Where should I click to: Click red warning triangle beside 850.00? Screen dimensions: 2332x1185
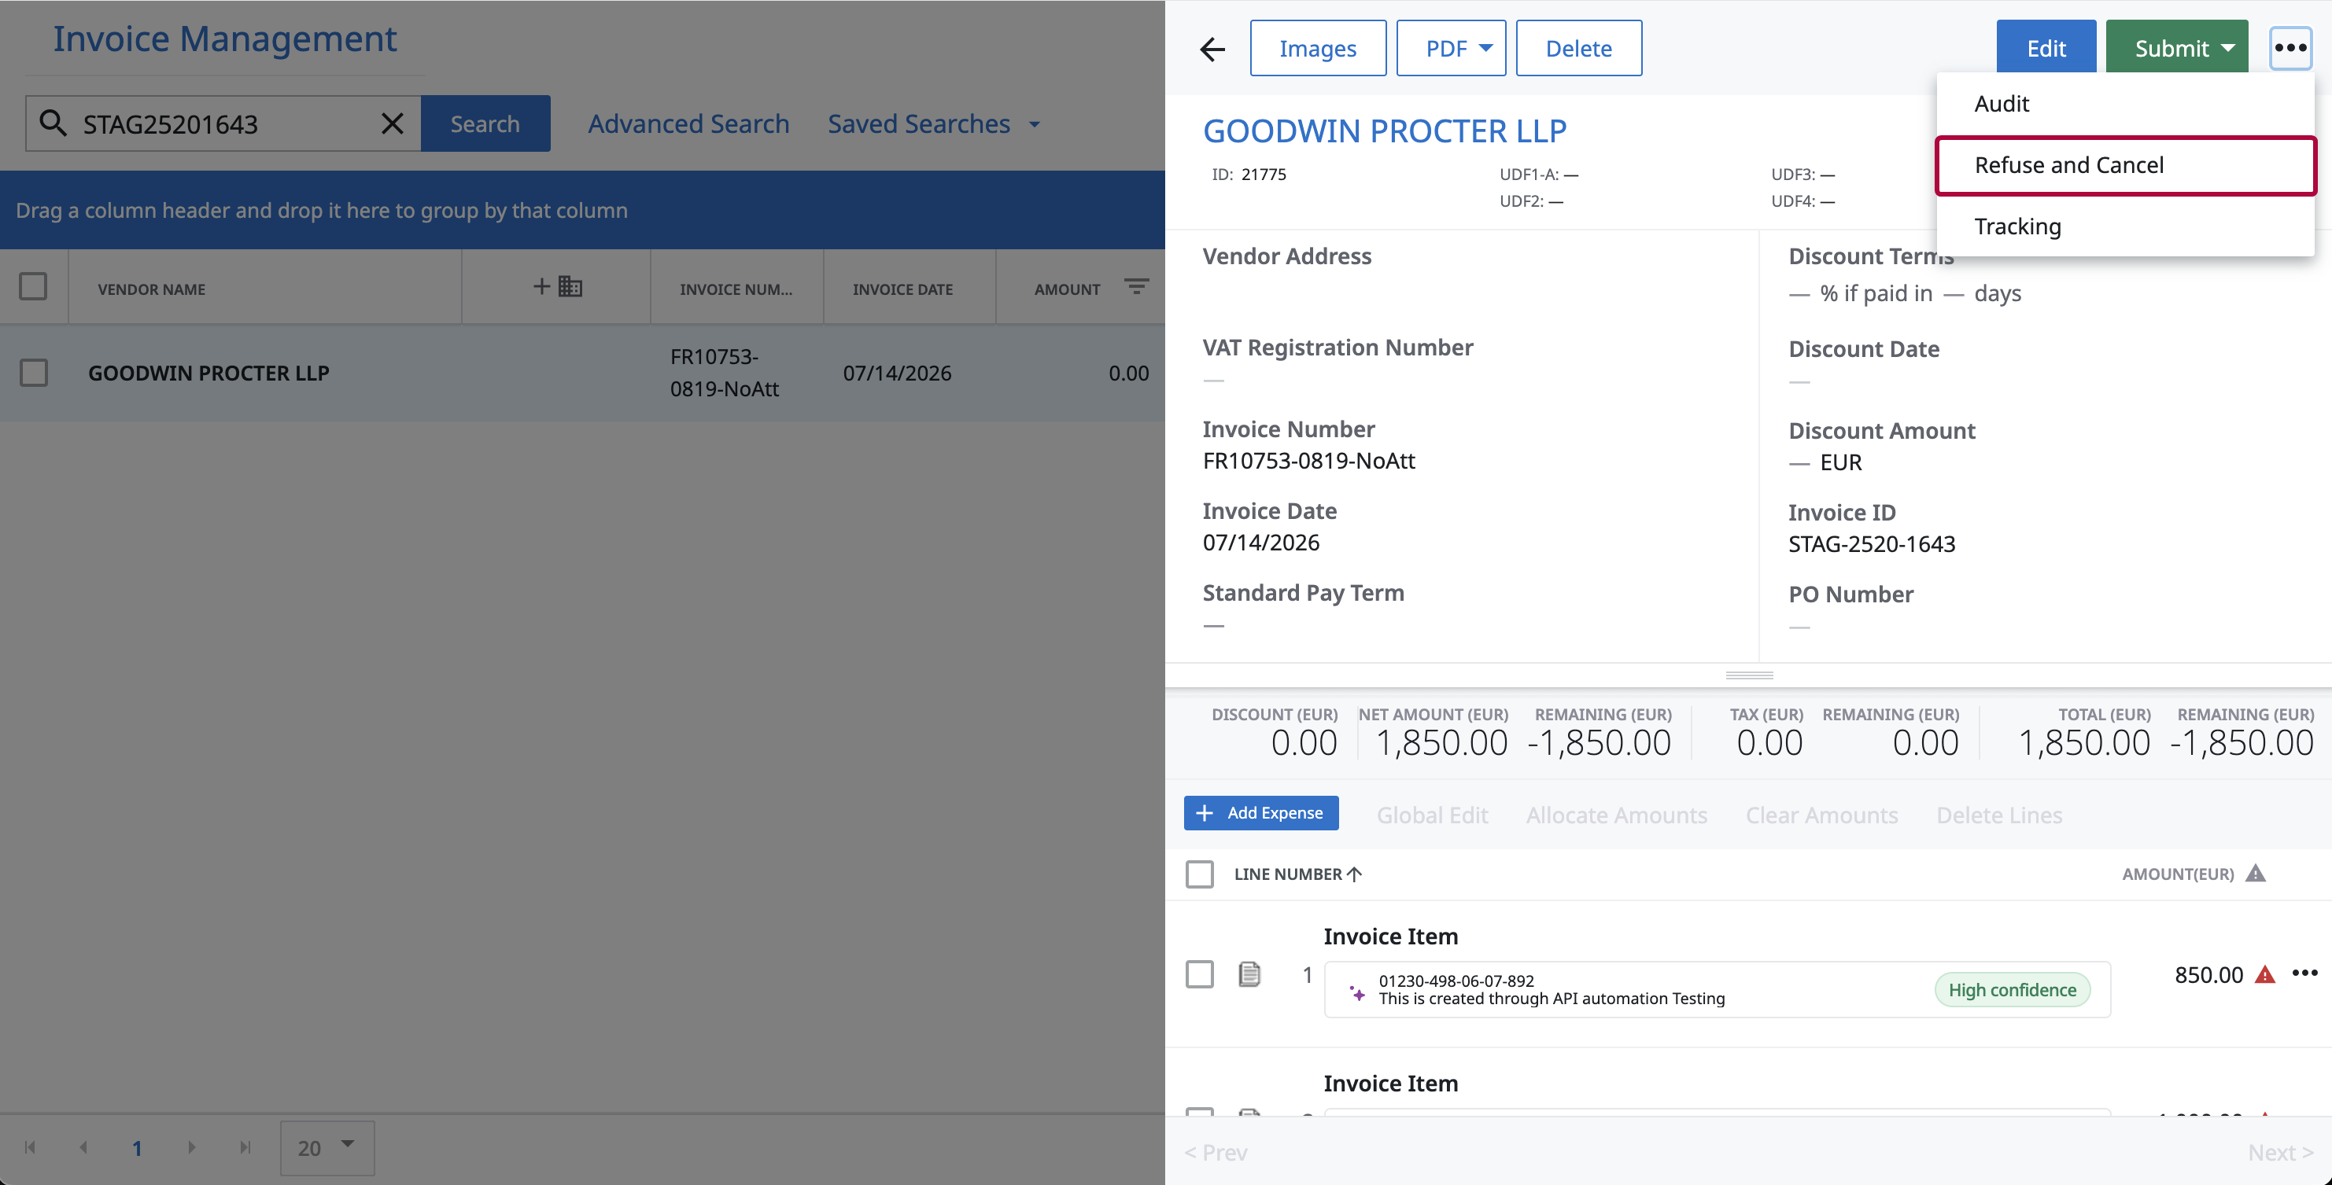tap(2265, 974)
